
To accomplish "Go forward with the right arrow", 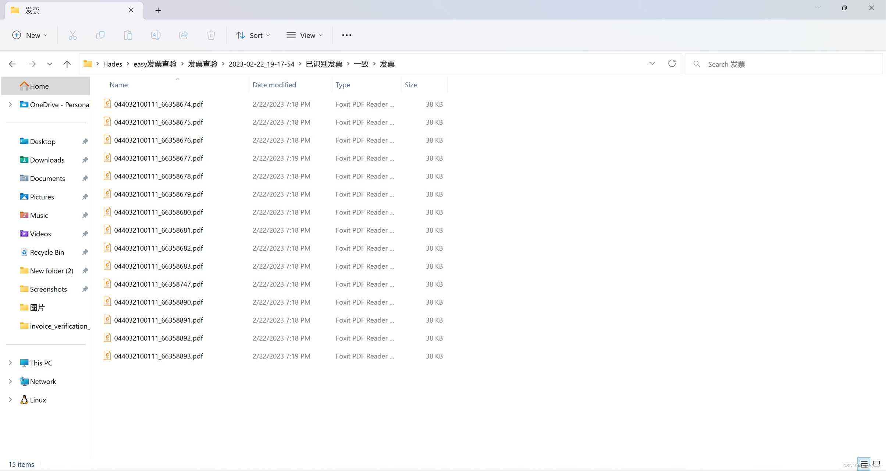I will [32, 64].
